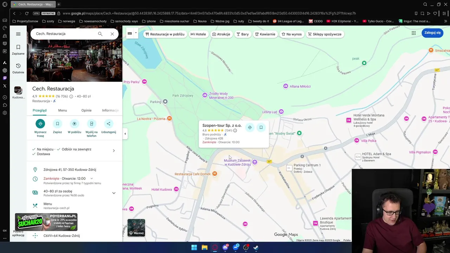The image size is (450, 253).
Task: Open Ostatnie recent history in sidebar
Action: [x=18, y=69]
